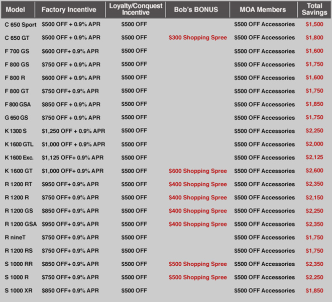Select the K 1600 Exc. model cell

pyautogui.click(x=19, y=158)
